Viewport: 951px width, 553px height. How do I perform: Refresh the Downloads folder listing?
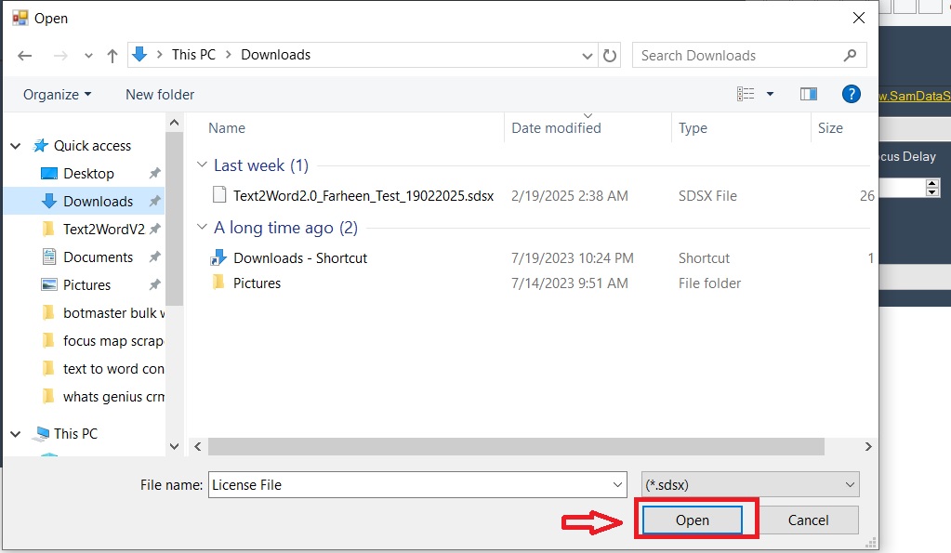click(610, 56)
